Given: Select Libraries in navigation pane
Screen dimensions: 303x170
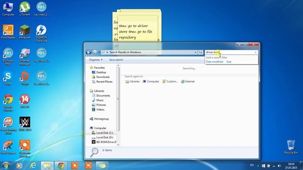Looking at the screenshot, I should coord(97,91).
